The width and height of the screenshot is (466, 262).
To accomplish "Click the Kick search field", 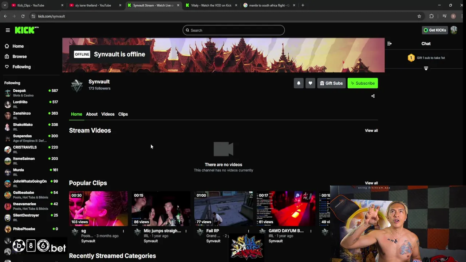I will [234, 30].
